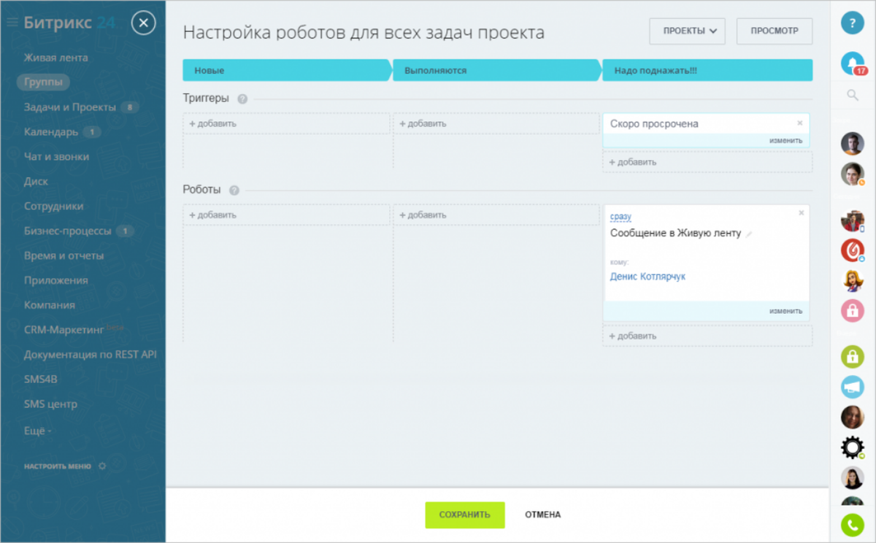Screen dimensions: 876x543
Task: Click the help icon next to Роботы
Action: pyautogui.click(x=234, y=190)
